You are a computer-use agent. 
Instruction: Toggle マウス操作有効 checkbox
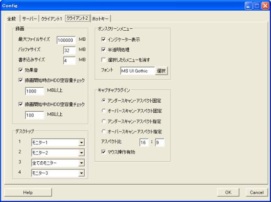pos(103,152)
